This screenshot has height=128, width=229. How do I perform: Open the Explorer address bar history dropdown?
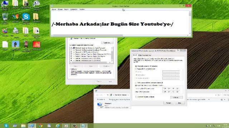point(216,95)
